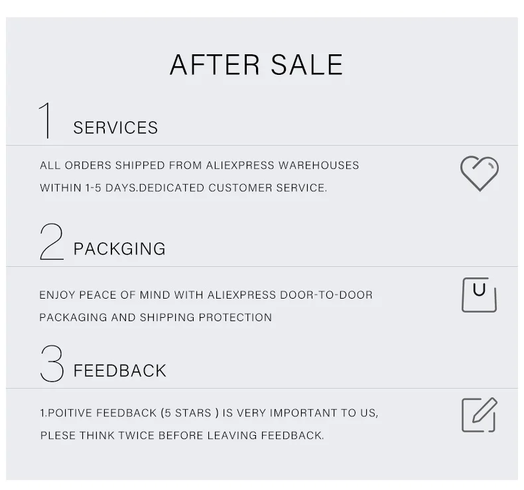
Task: Click the 'Enjoy peace of mind' door-to-door line
Action: pyautogui.click(x=206, y=295)
